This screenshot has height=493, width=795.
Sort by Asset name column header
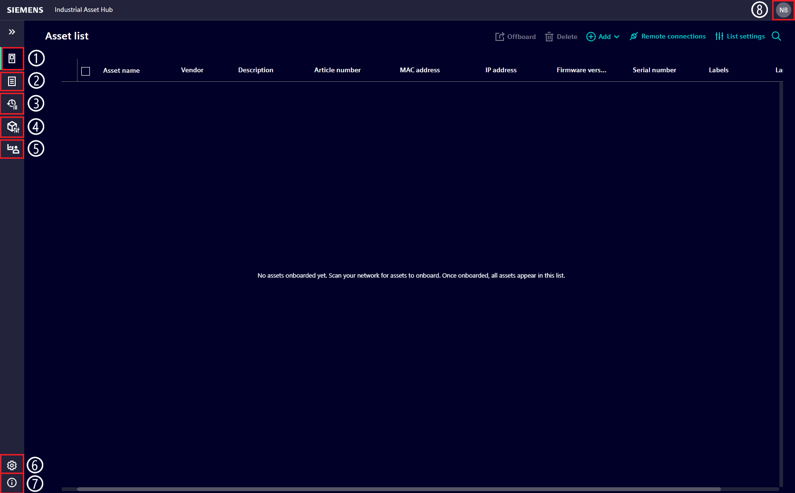click(x=121, y=70)
